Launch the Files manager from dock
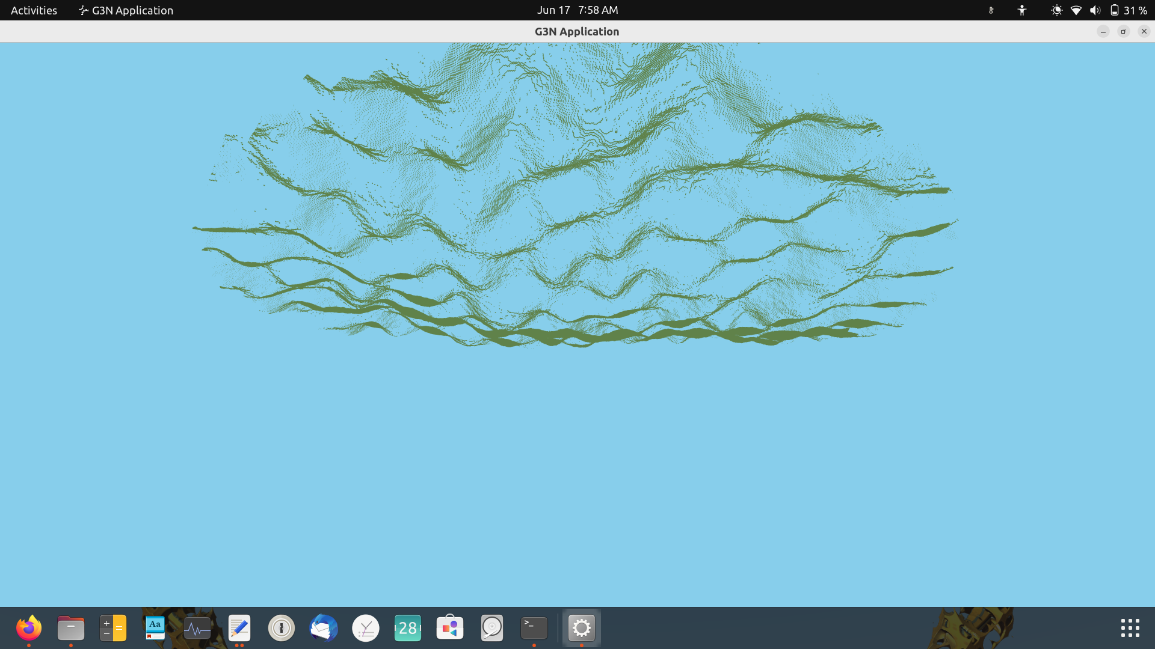The width and height of the screenshot is (1155, 649). (x=71, y=629)
